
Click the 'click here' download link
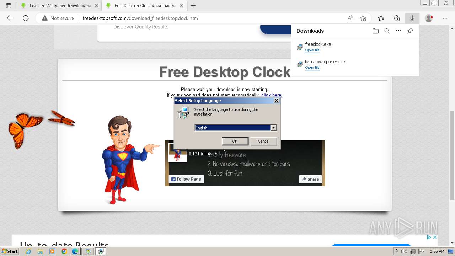pyautogui.click(x=271, y=95)
